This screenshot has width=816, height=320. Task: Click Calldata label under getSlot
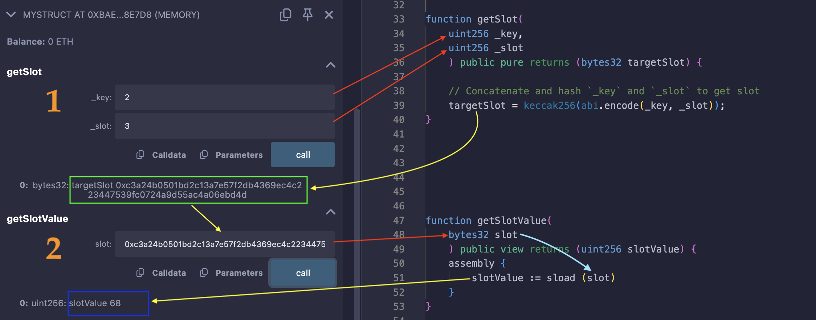pos(169,155)
